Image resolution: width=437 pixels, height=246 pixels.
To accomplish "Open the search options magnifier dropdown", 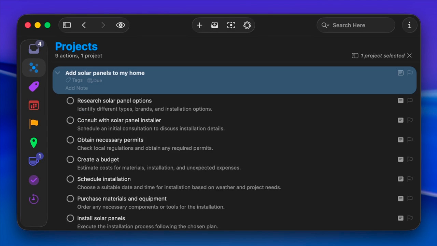I will (325, 25).
